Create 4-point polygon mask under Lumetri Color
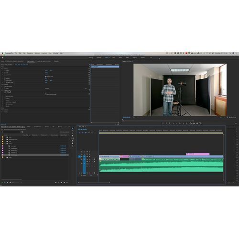 pos(8,92)
